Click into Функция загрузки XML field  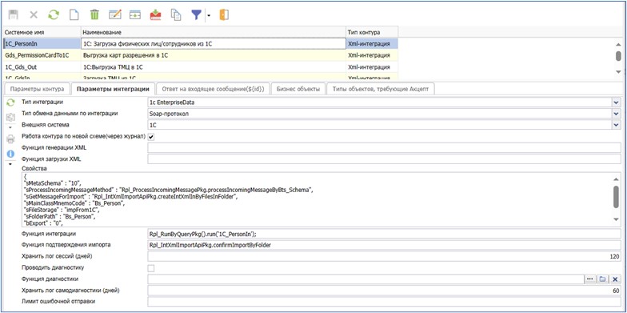tap(384, 159)
